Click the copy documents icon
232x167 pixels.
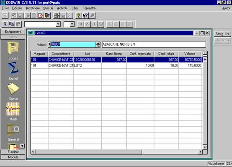[x=12, y=24]
